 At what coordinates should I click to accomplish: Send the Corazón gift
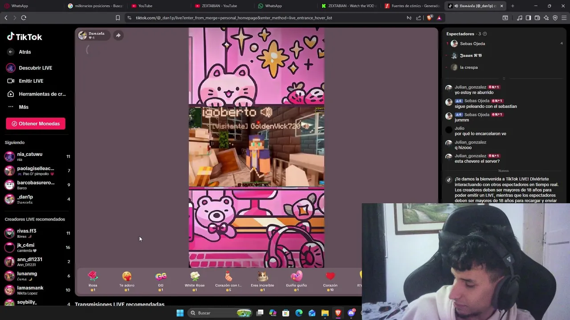coord(330,280)
